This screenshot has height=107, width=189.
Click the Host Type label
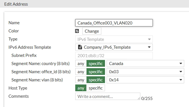pyautogui.click(x=18, y=88)
